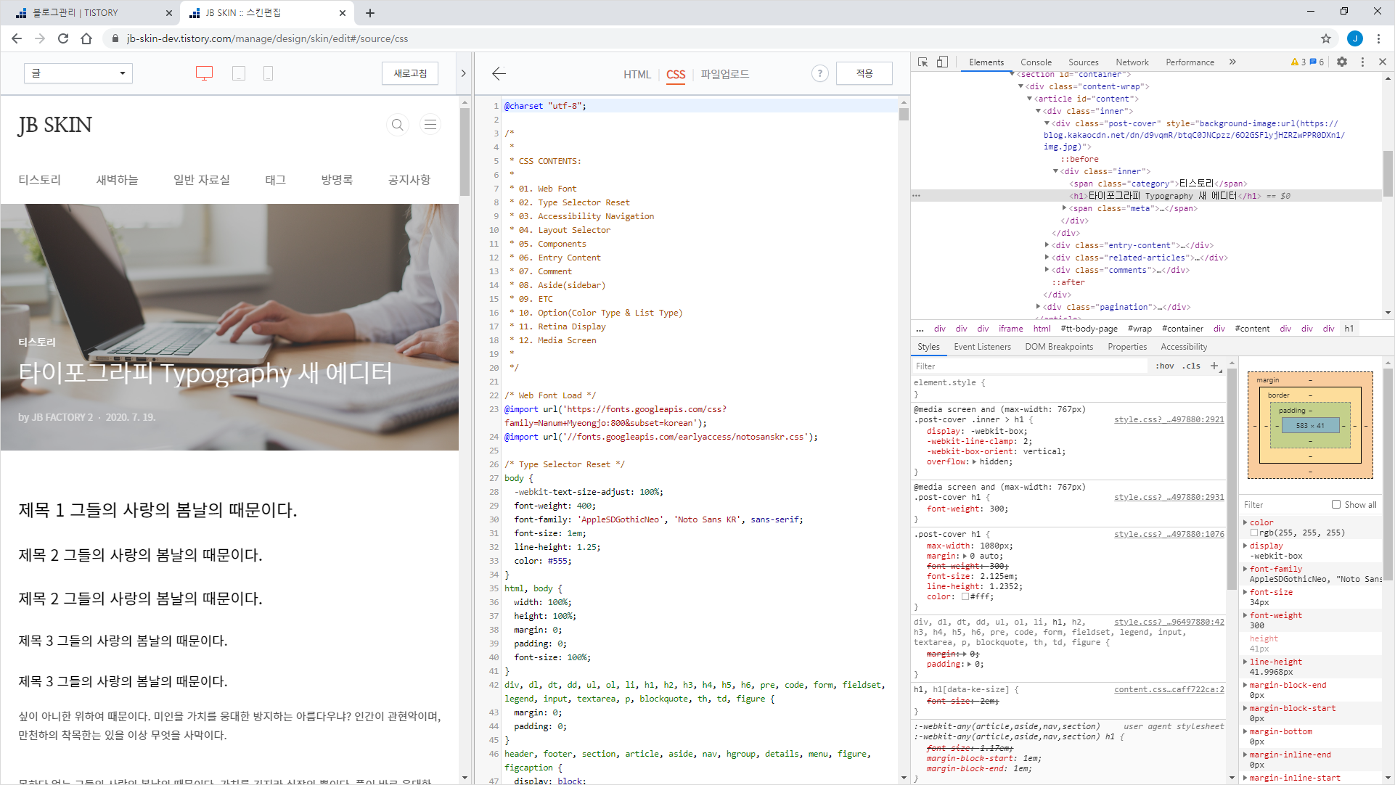This screenshot has height=785, width=1395.
Task: Toggle DevTools device toolbar
Action: tap(942, 62)
